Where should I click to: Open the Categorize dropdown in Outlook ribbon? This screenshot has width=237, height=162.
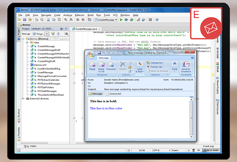(156, 62)
